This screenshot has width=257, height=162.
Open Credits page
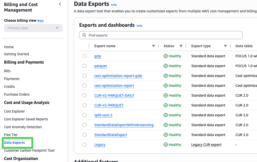click(10, 87)
